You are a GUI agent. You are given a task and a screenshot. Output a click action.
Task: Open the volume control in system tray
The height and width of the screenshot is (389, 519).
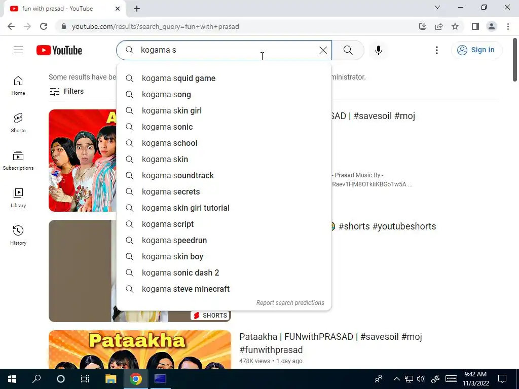421,379
